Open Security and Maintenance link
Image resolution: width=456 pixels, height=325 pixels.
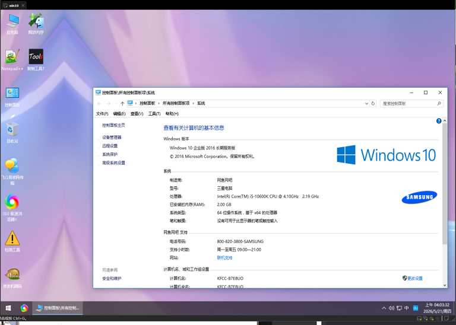tap(112, 279)
